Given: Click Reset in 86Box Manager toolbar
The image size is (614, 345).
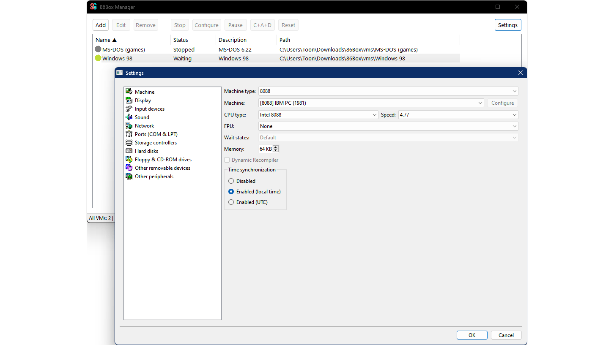Looking at the screenshot, I should pyautogui.click(x=288, y=25).
